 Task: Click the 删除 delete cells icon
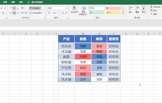point(137,9)
